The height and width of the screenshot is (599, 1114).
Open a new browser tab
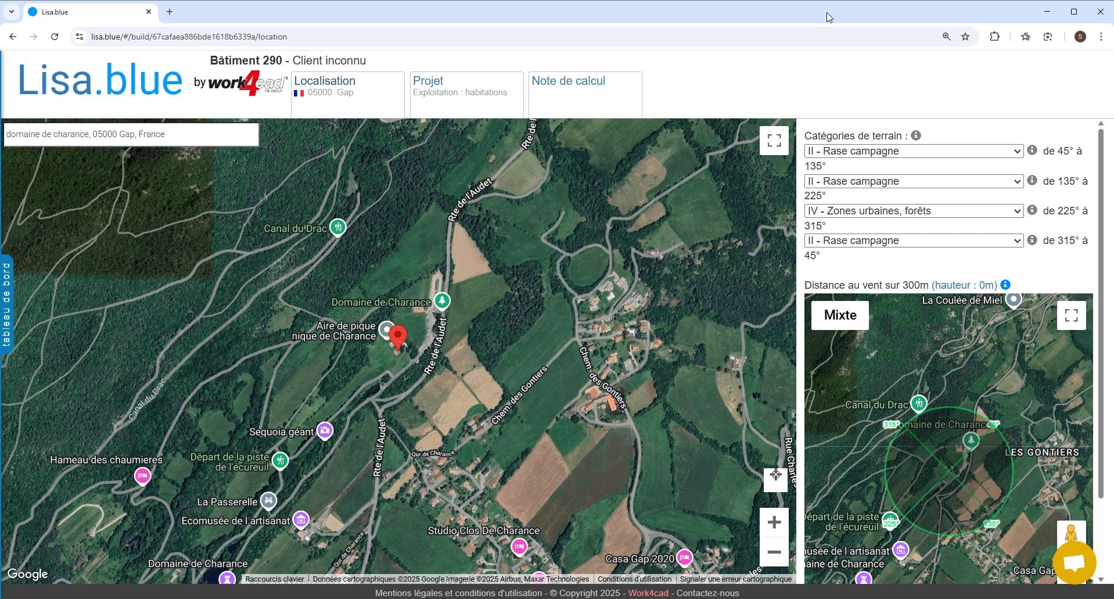click(x=170, y=12)
